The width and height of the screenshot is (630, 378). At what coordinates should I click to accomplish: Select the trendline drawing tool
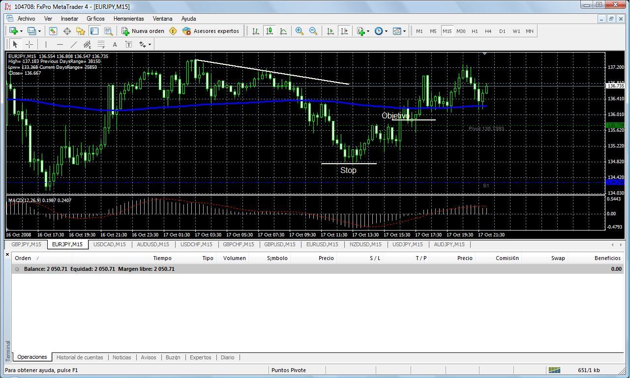point(73,44)
